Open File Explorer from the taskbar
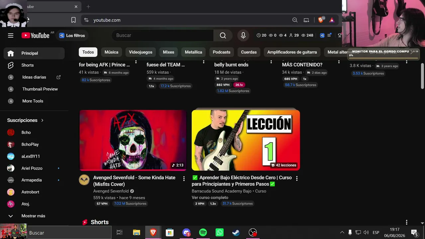425x239 pixels. (136, 232)
